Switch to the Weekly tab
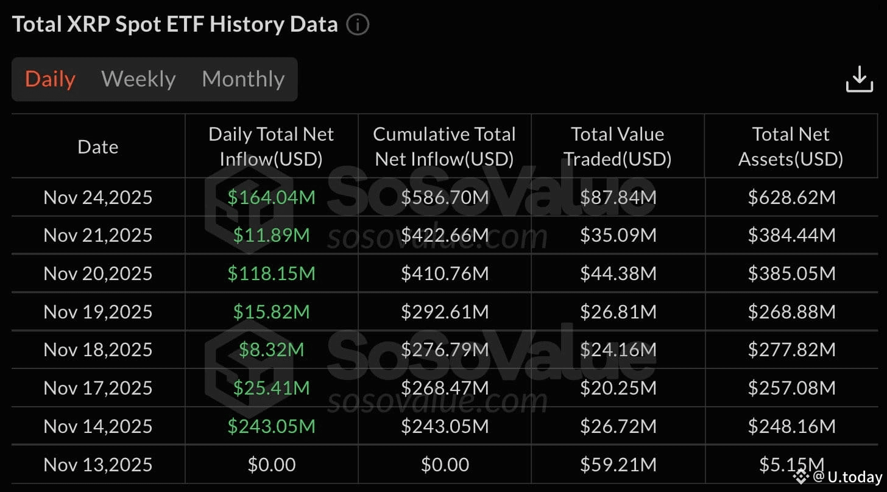The width and height of the screenshot is (887, 492). [x=138, y=79]
